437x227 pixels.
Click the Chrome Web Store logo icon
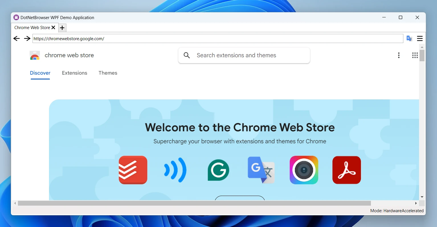pos(35,55)
